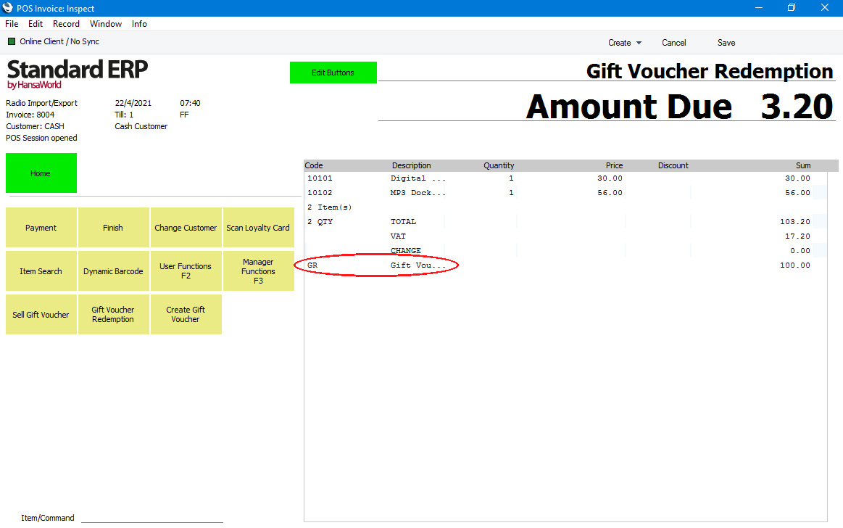The image size is (843, 528).
Task: Click the 103.20 total sum value
Action: [794, 221]
